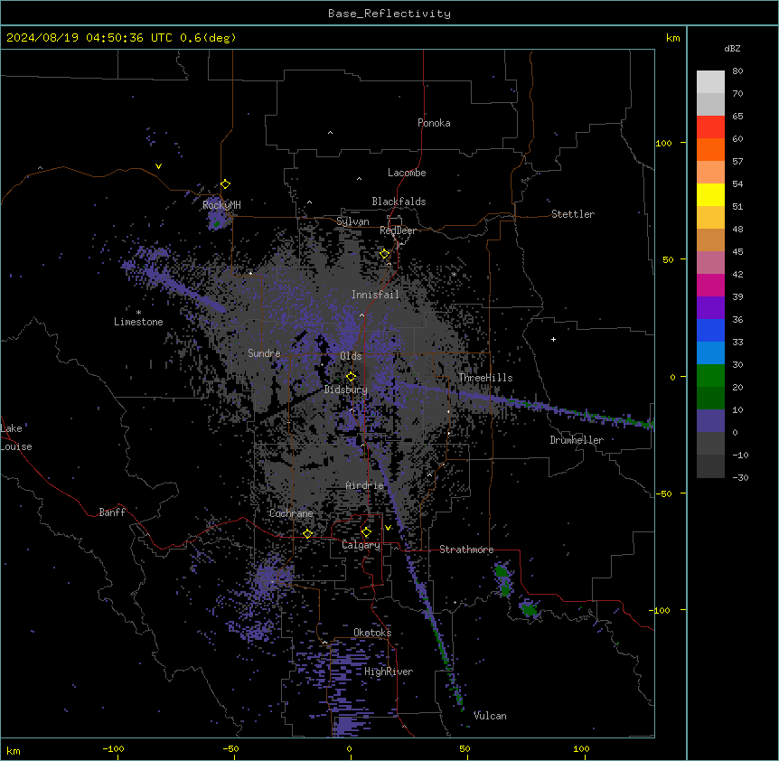Click the Sundre label
The image size is (779, 761).
click(x=264, y=353)
